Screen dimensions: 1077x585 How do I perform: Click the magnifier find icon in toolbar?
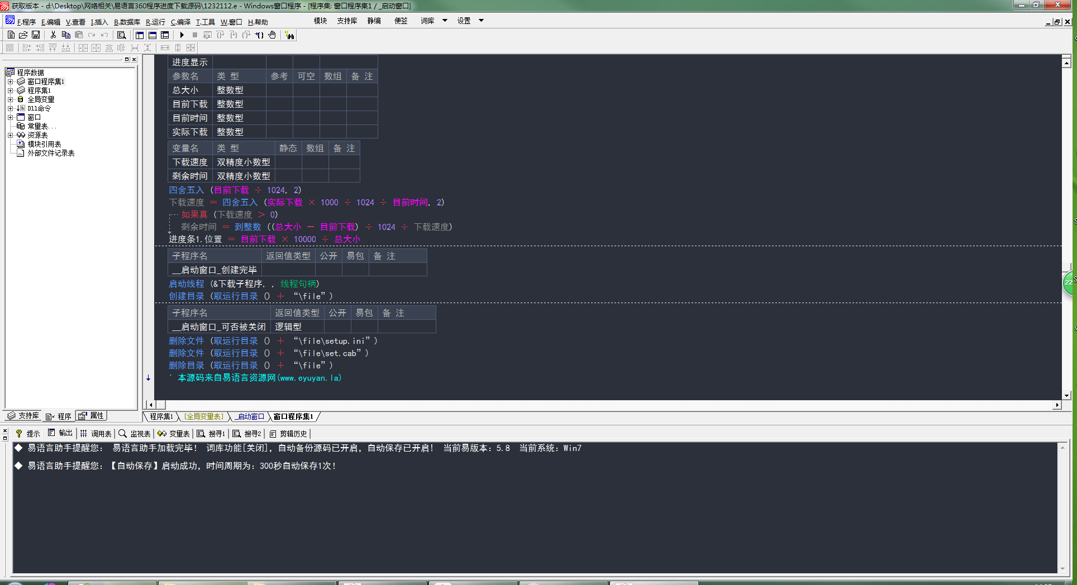[x=121, y=35]
